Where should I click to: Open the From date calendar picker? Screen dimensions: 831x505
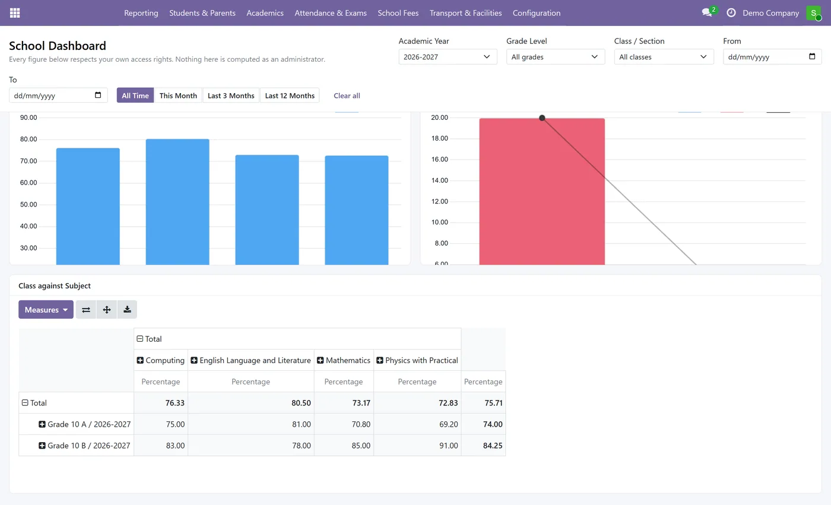click(x=813, y=57)
